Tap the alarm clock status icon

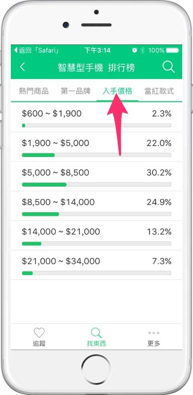click(134, 50)
